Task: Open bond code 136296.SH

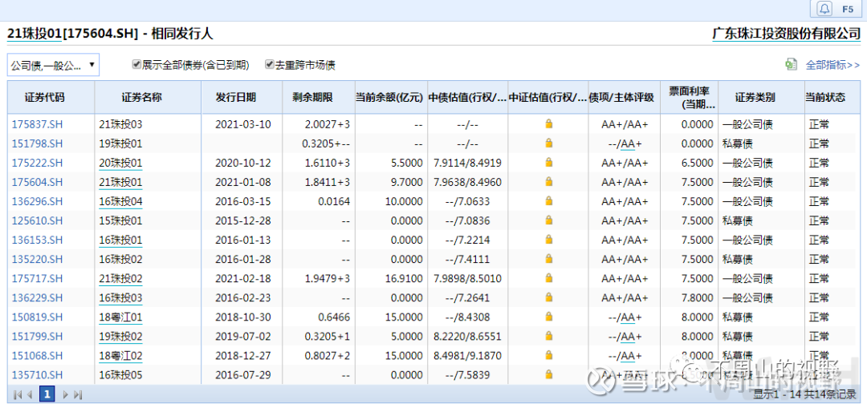Action: pyautogui.click(x=37, y=201)
